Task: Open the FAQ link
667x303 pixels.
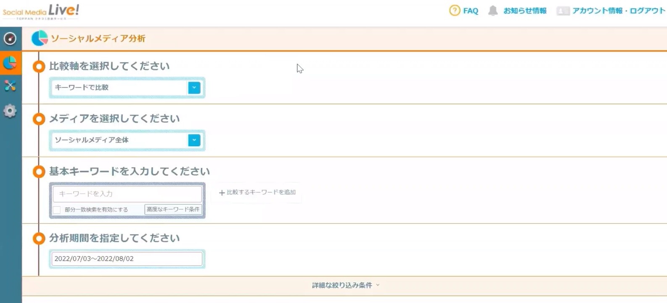Action: [x=471, y=11]
